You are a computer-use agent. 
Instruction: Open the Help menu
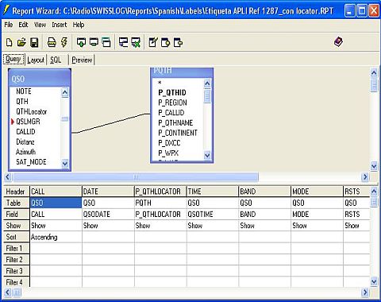(79, 25)
